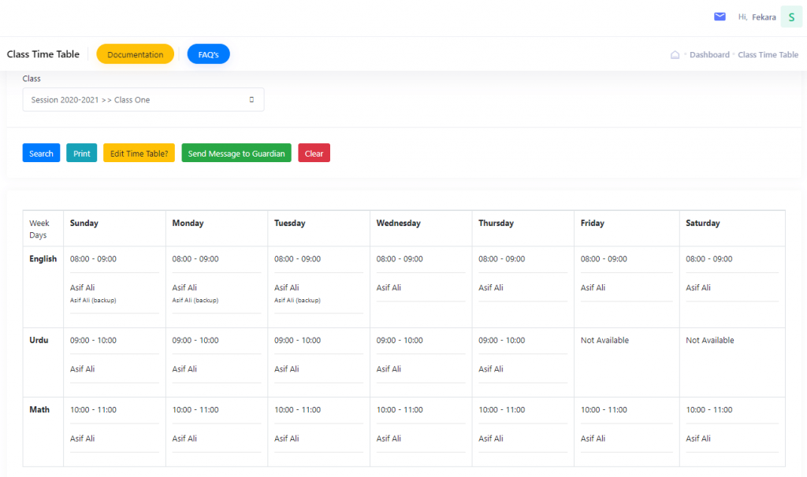Click Friday's Not Available Urdu cell
The height and width of the screenshot is (477, 807).
tap(604, 341)
